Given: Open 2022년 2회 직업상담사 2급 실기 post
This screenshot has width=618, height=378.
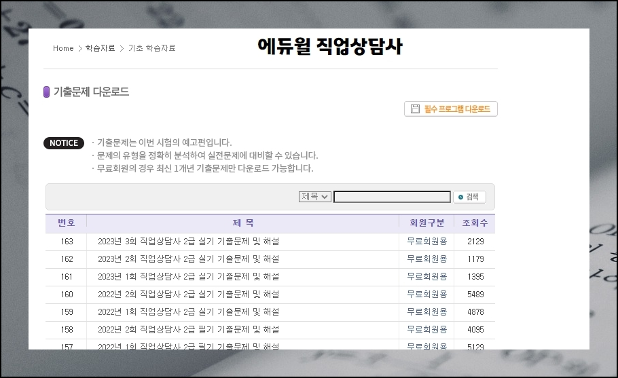Looking at the screenshot, I should (x=188, y=295).
